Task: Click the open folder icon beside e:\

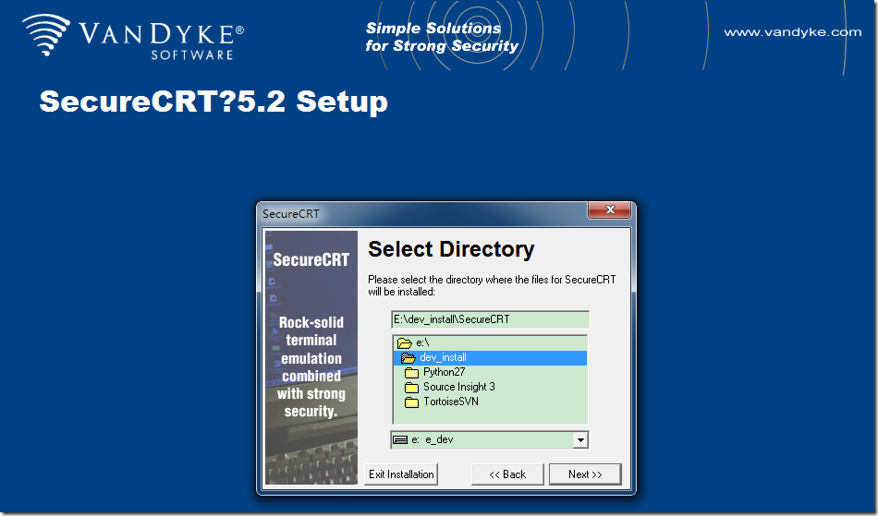Action: click(x=404, y=342)
